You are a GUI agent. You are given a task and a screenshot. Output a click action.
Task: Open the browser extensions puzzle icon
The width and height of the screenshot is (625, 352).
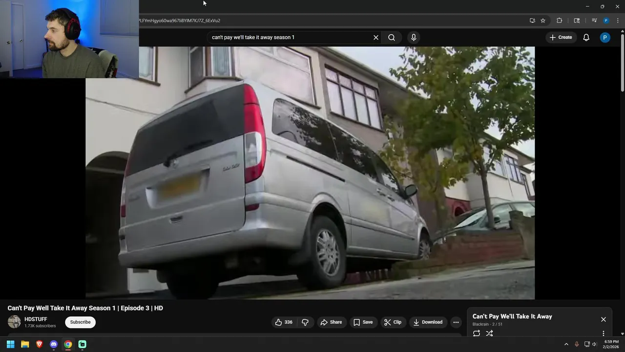pos(560,21)
